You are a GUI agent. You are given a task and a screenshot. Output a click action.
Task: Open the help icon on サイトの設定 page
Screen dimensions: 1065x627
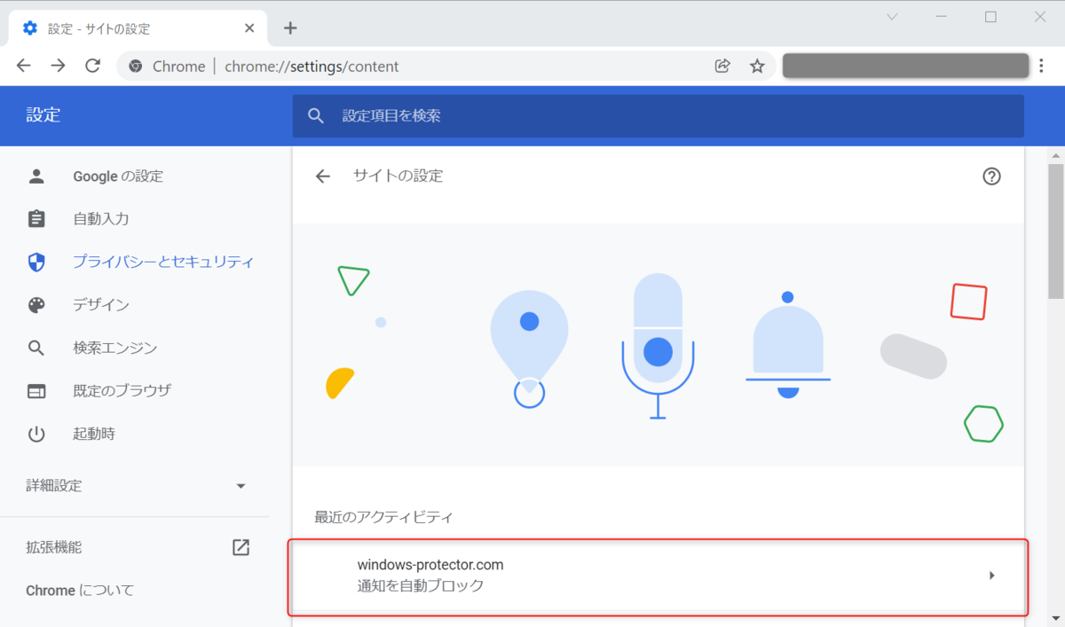tap(991, 176)
